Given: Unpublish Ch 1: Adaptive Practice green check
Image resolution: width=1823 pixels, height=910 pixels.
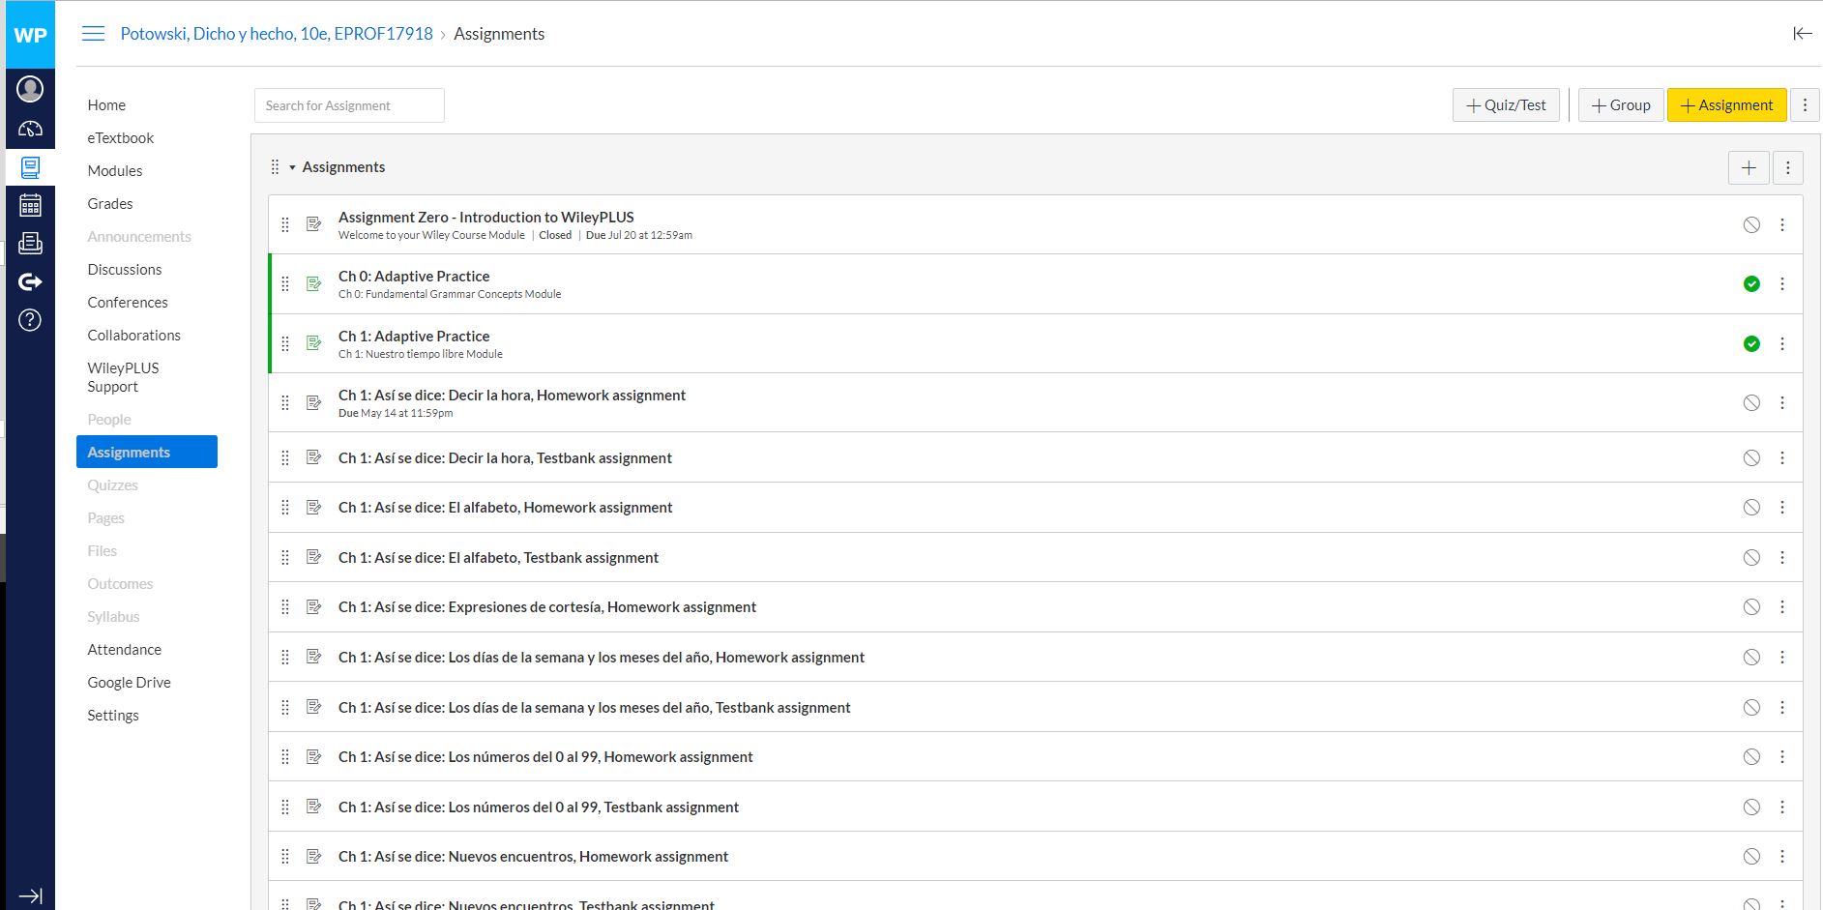Looking at the screenshot, I should pos(1751,343).
